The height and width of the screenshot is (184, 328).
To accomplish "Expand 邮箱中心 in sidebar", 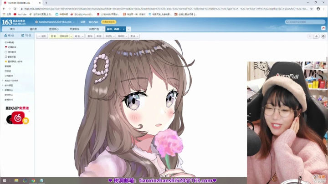I will [8, 90].
